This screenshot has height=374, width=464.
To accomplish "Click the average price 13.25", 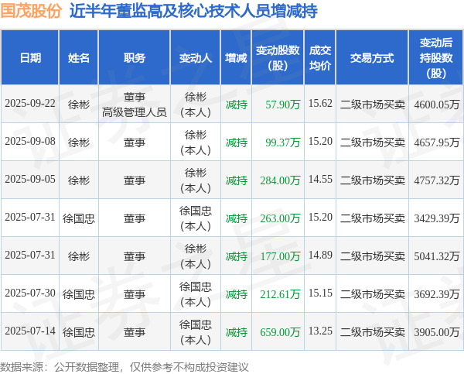I will click(x=320, y=331).
